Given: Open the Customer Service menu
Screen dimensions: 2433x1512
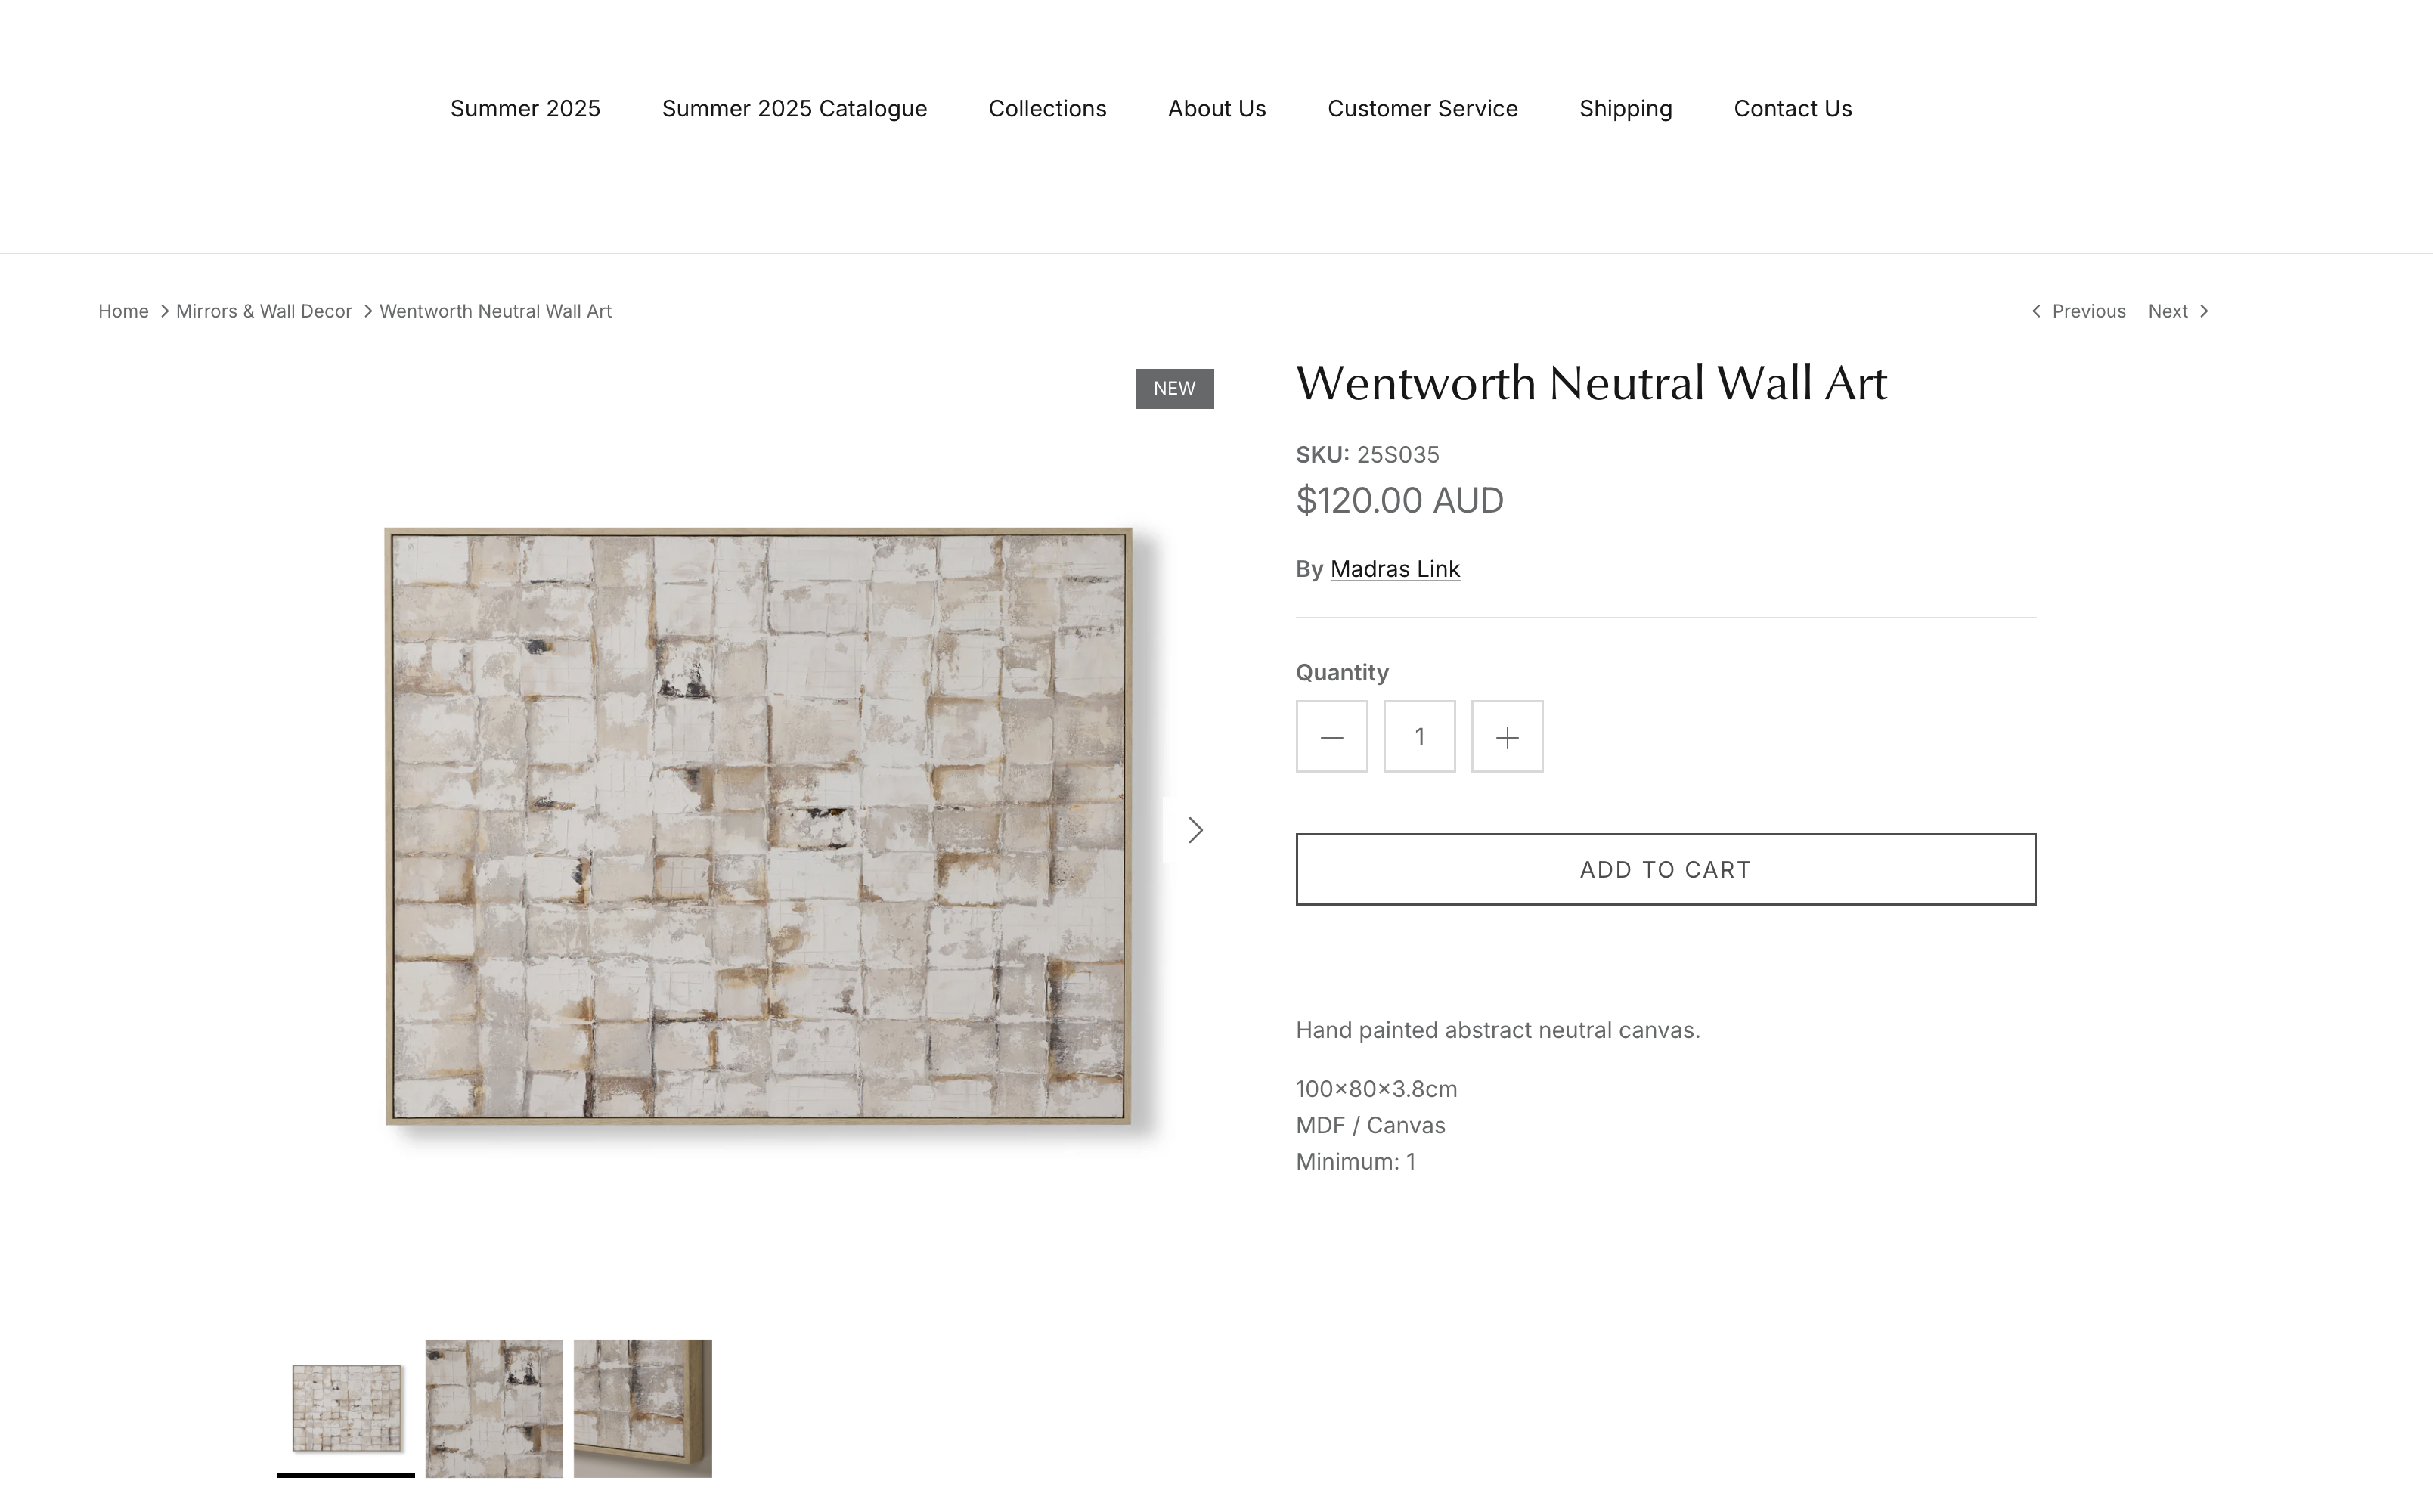Looking at the screenshot, I should pos(1422,108).
